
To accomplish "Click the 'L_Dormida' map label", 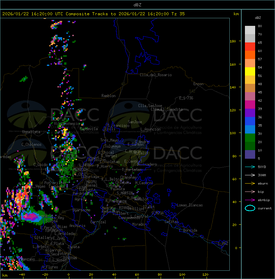I will (x=188, y=230).
